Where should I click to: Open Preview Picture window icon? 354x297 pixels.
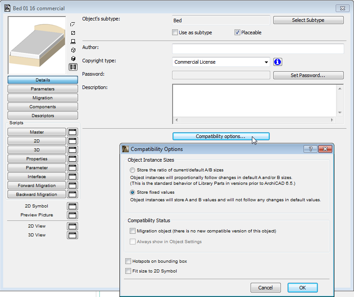(x=73, y=215)
